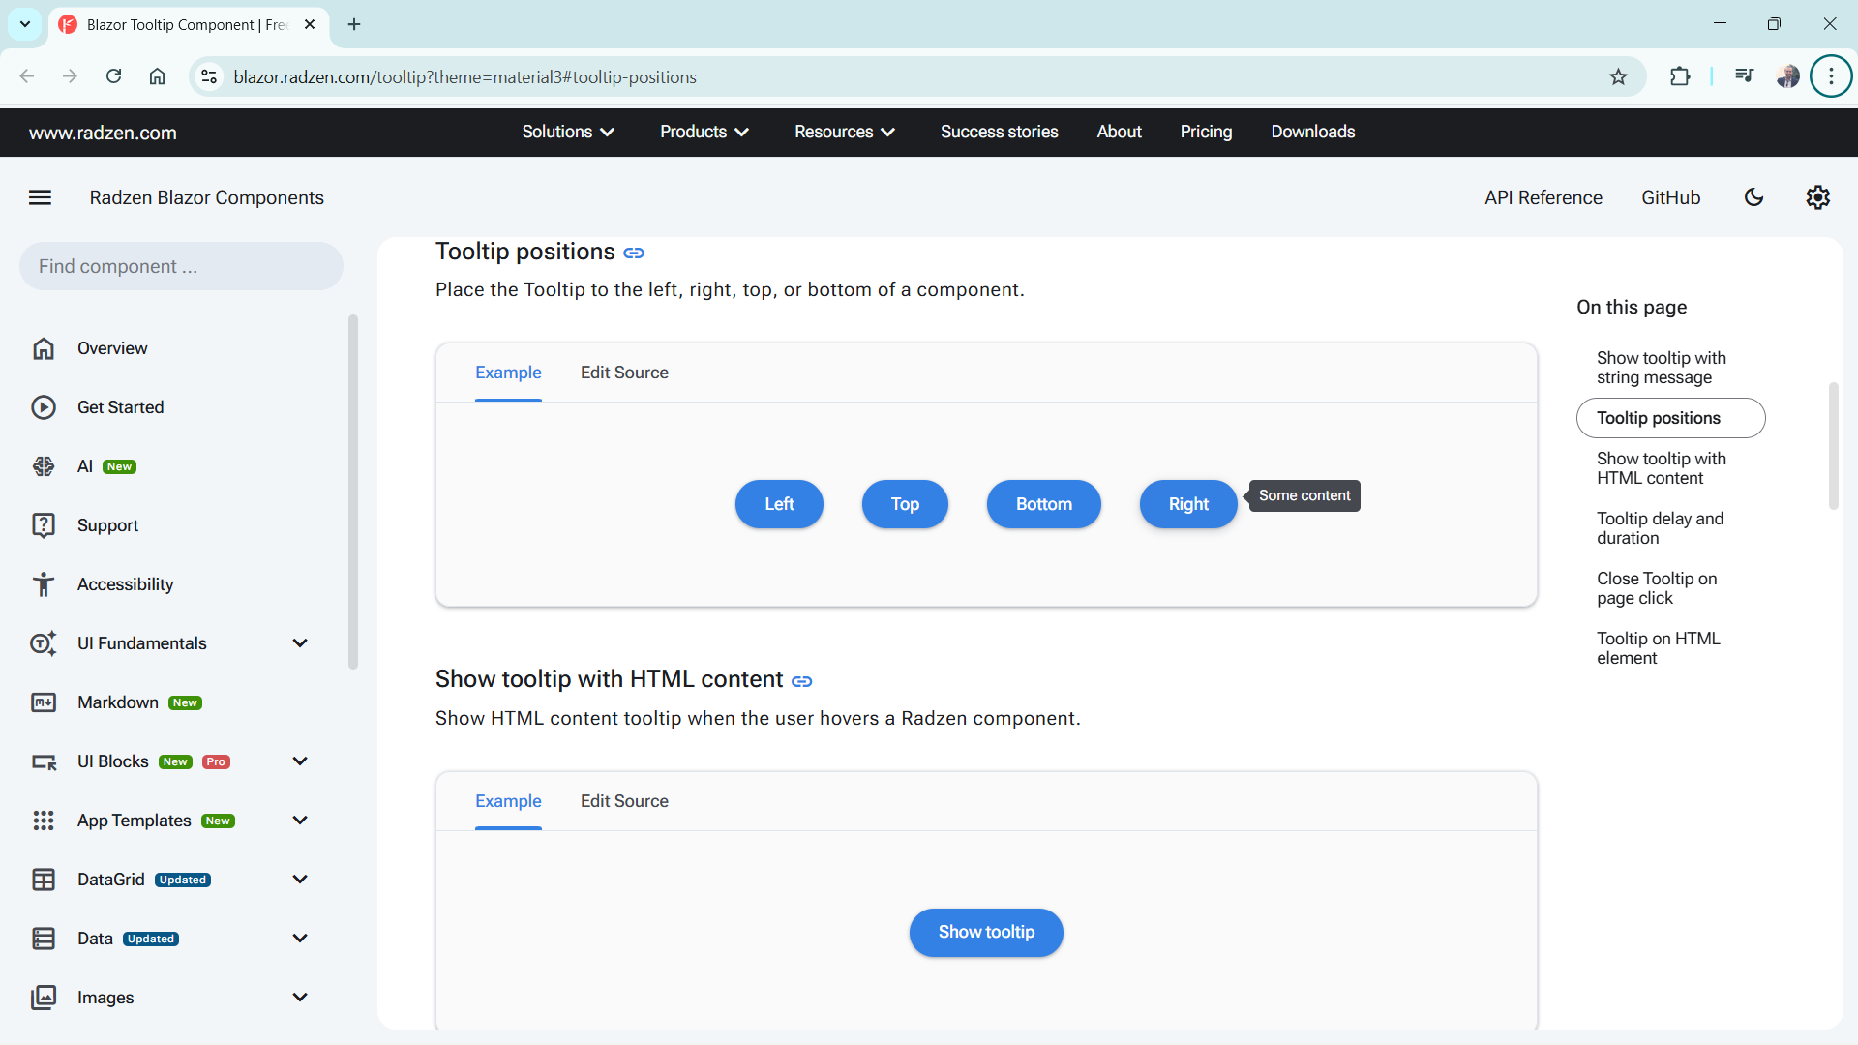Viewport: 1858px width, 1045px height.
Task: Open the Products dropdown menu
Action: tap(704, 132)
